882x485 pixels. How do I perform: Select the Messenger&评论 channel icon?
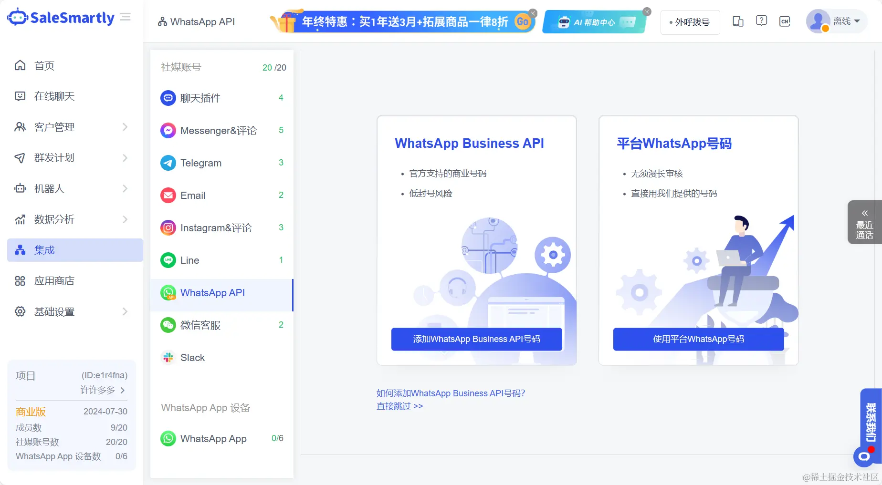click(x=168, y=131)
